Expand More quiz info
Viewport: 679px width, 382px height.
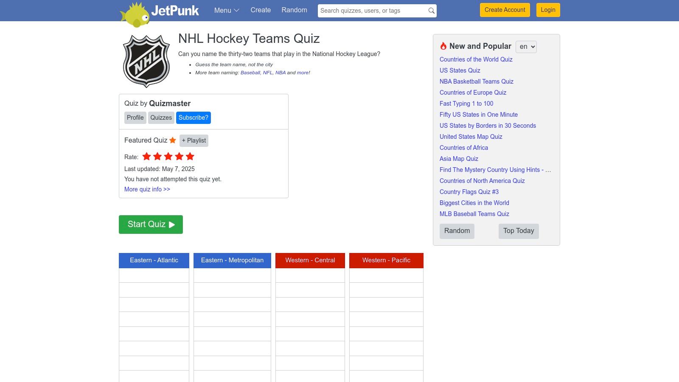[x=147, y=189]
